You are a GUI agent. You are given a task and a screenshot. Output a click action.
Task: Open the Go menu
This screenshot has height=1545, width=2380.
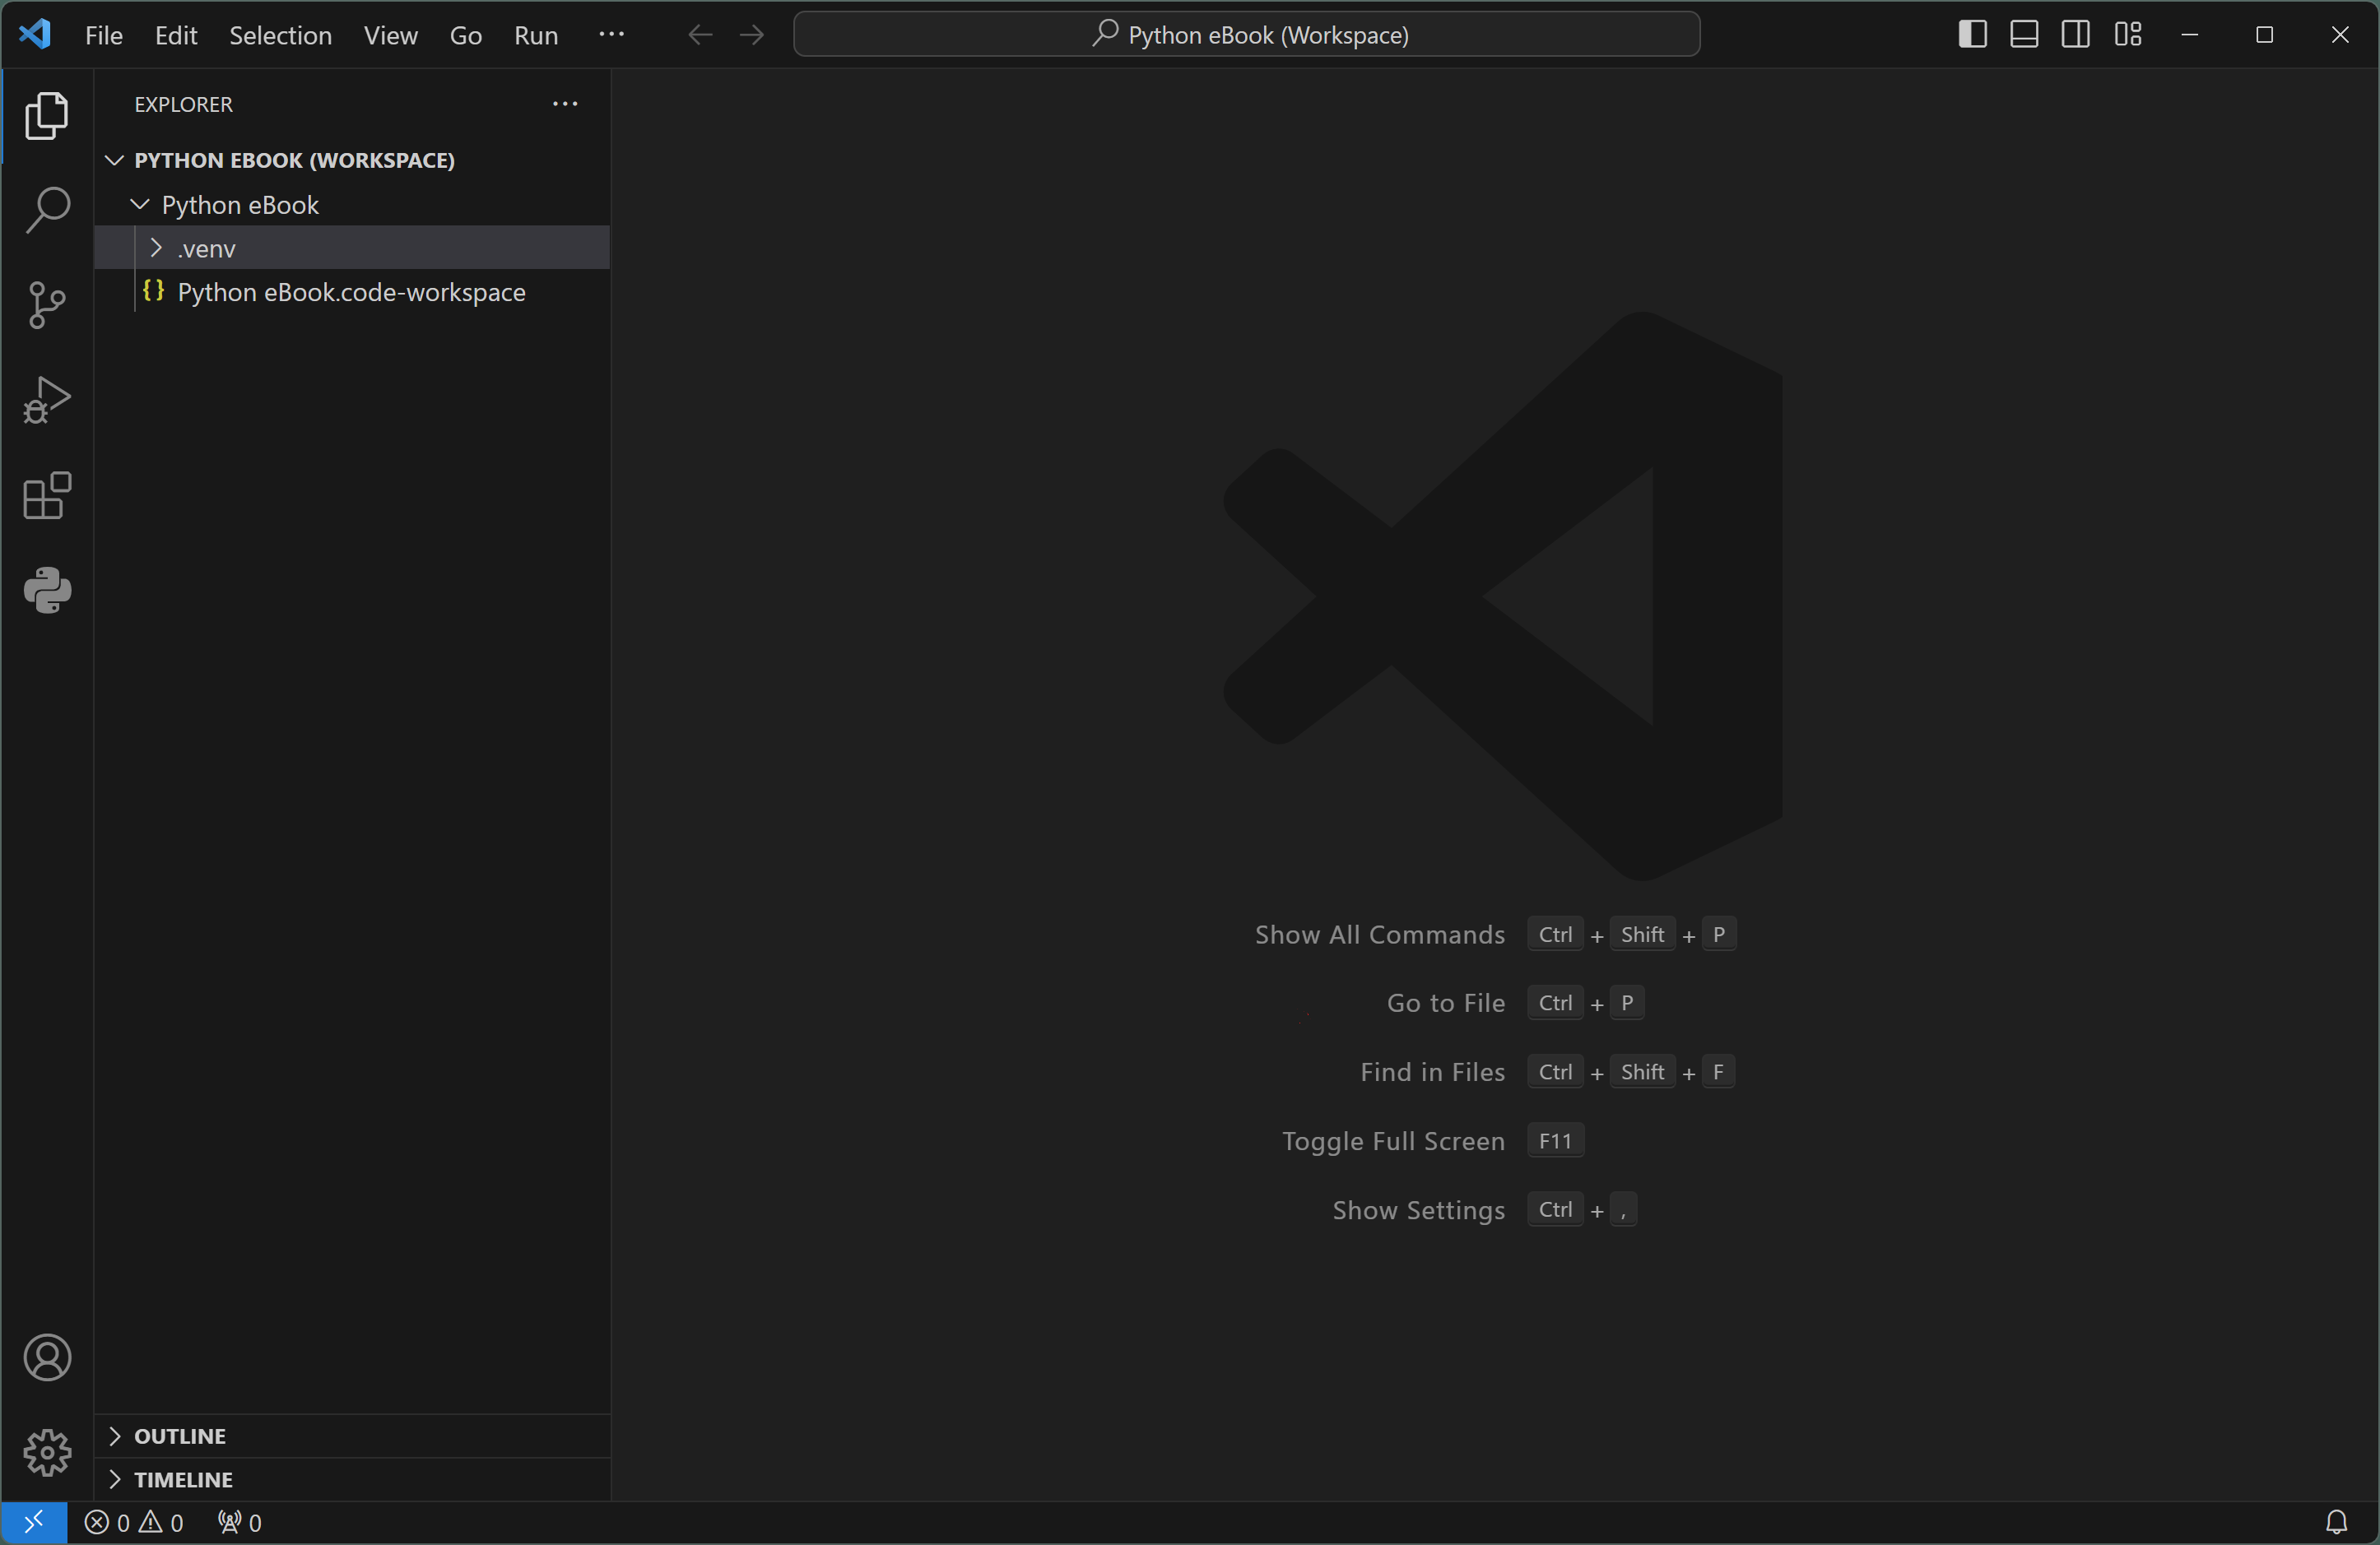pos(466,35)
